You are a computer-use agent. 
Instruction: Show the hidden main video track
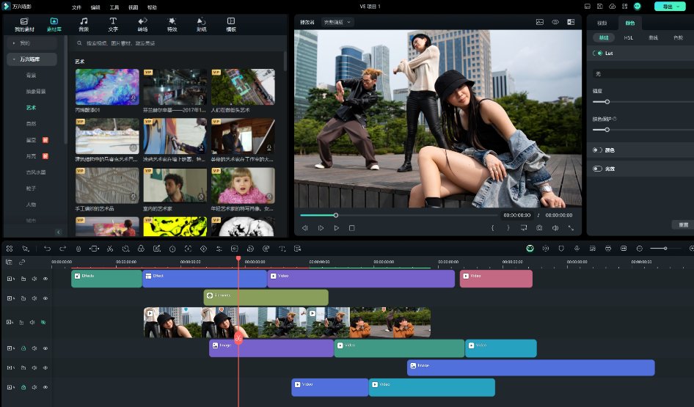pos(43,323)
